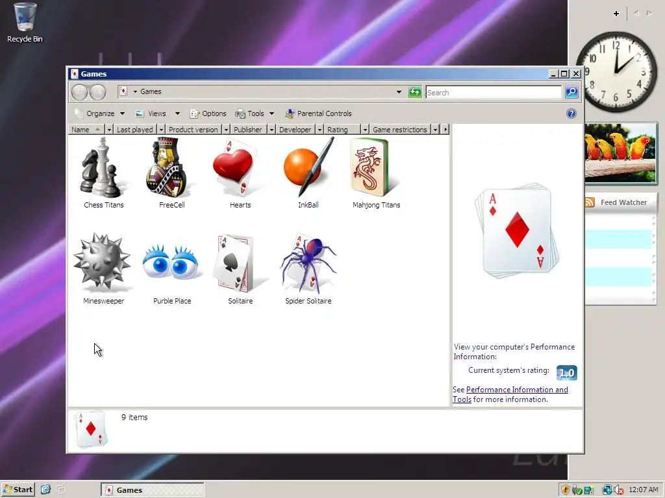Click the Games taskbar button
Image resolution: width=665 pixels, height=498 pixels.
click(152, 490)
